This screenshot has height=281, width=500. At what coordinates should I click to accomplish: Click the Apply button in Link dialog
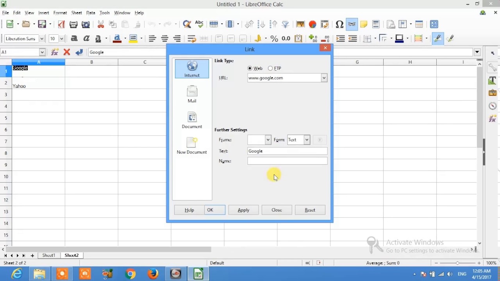pos(243,210)
